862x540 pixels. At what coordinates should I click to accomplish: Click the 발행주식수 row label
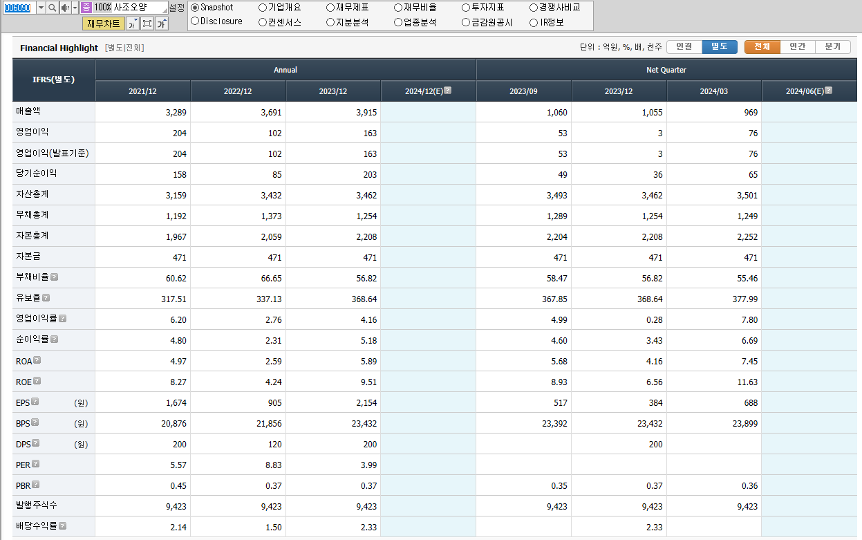point(37,505)
